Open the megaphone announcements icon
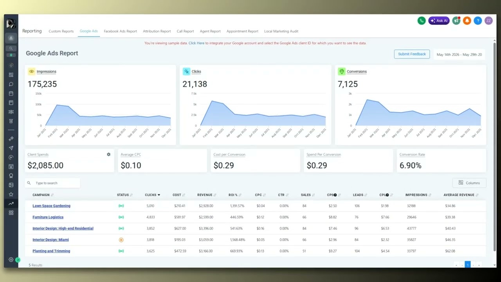This screenshot has width=501, height=282. 456,21
